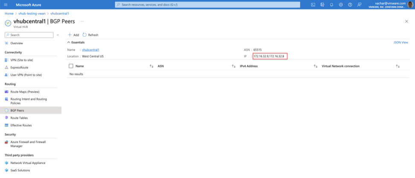Click the Refresh icon in toolbar
The width and height of the screenshot is (415, 178).
coord(85,35)
